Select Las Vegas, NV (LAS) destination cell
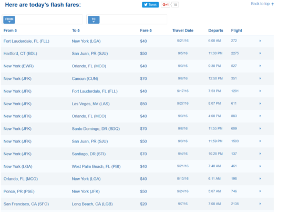The height and width of the screenshot is (212, 289). coord(90,104)
